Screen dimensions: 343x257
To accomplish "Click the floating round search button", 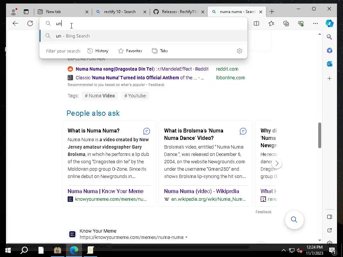I will pos(294,220).
